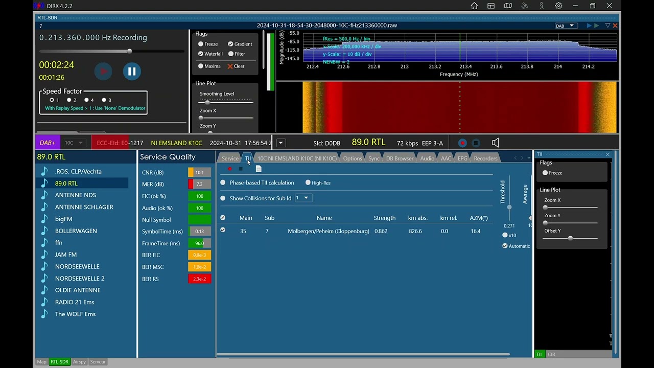
Task: Start audio recording with the red circle button
Action: 462,143
